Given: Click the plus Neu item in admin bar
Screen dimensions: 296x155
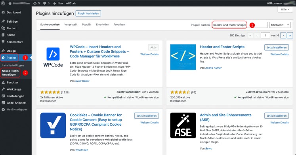Looking at the screenshot, I should pyautogui.click(x=58, y=4).
